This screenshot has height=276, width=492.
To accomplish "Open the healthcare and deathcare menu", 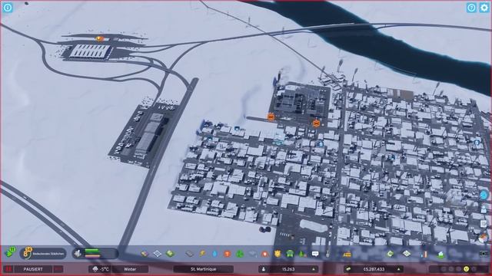I will pyautogui.click(x=228, y=254).
